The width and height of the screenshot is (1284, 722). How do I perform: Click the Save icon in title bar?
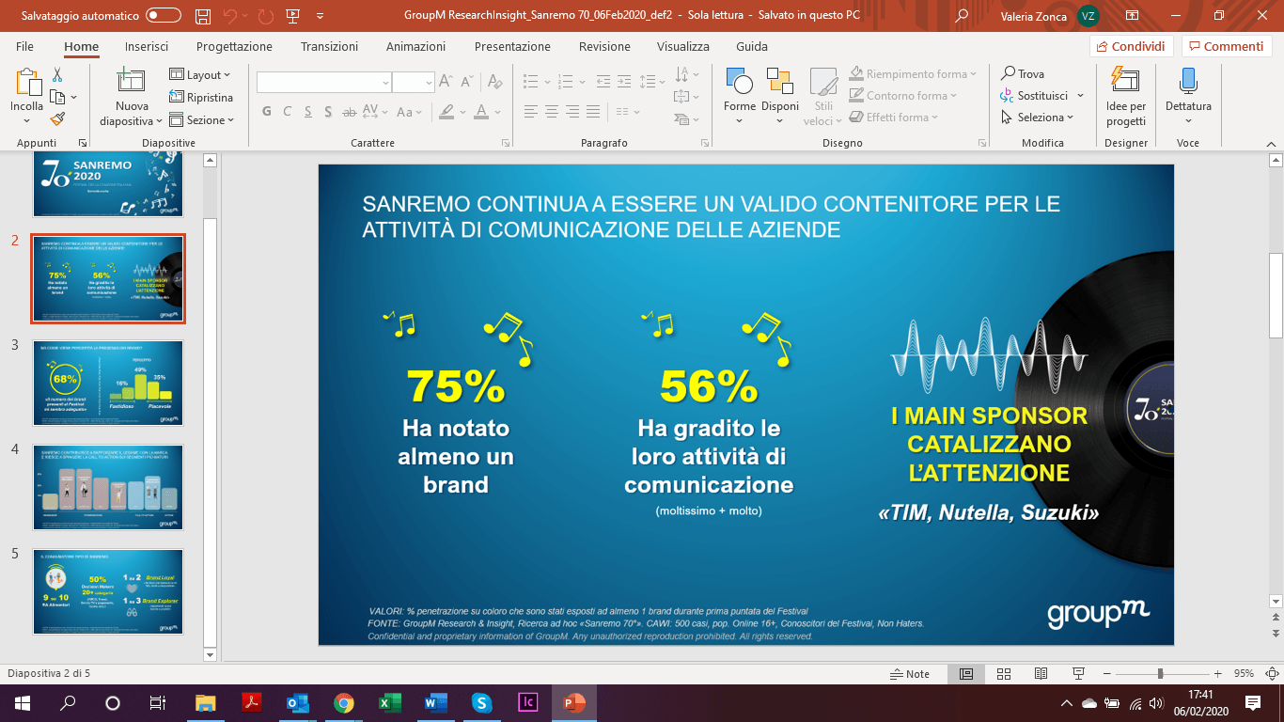pyautogui.click(x=203, y=15)
